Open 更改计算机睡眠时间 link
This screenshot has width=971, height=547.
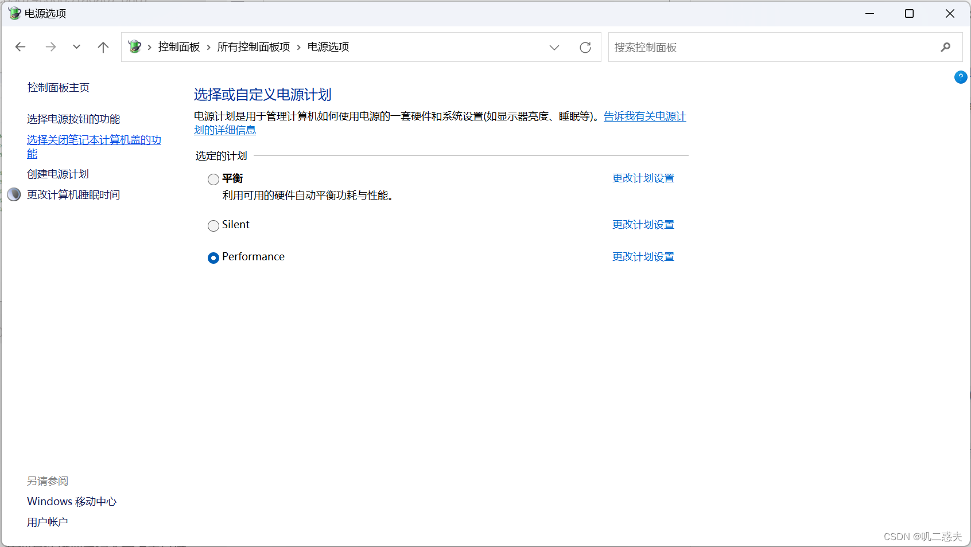[x=73, y=194]
